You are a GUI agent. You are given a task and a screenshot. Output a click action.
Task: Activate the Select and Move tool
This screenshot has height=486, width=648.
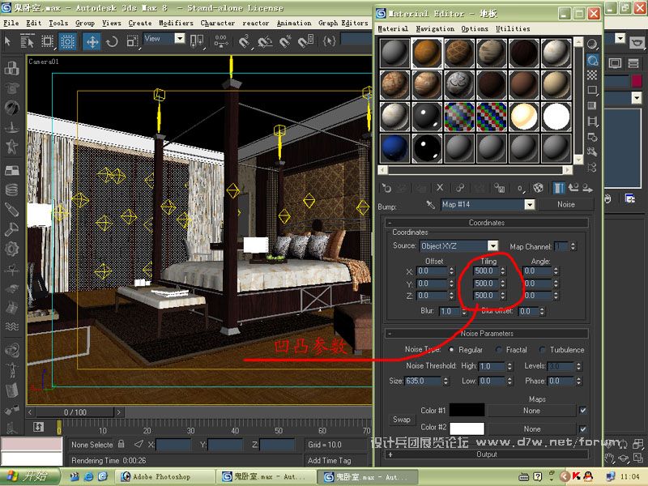92,41
